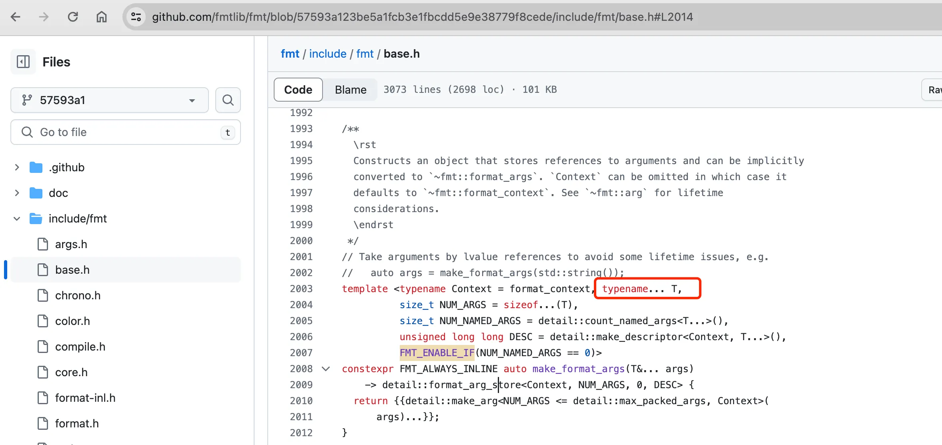Open the fmt repository root breadcrumb
The width and height of the screenshot is (942, 445).
click(290, 54)
